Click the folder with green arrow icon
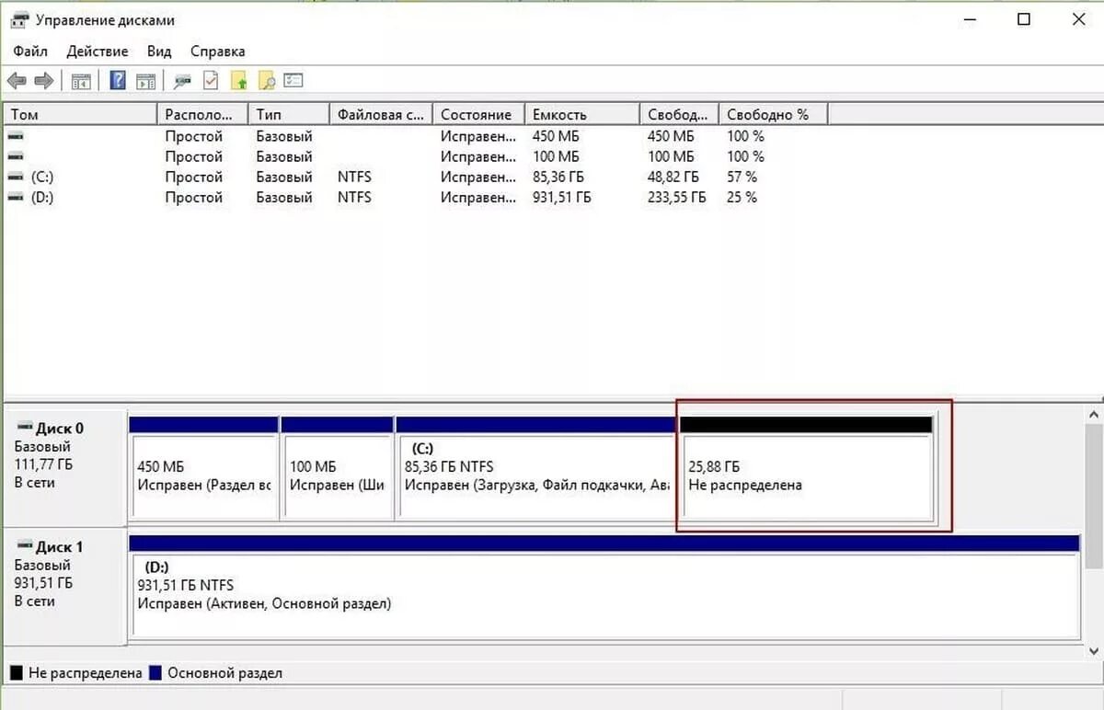 click(239, 81)
